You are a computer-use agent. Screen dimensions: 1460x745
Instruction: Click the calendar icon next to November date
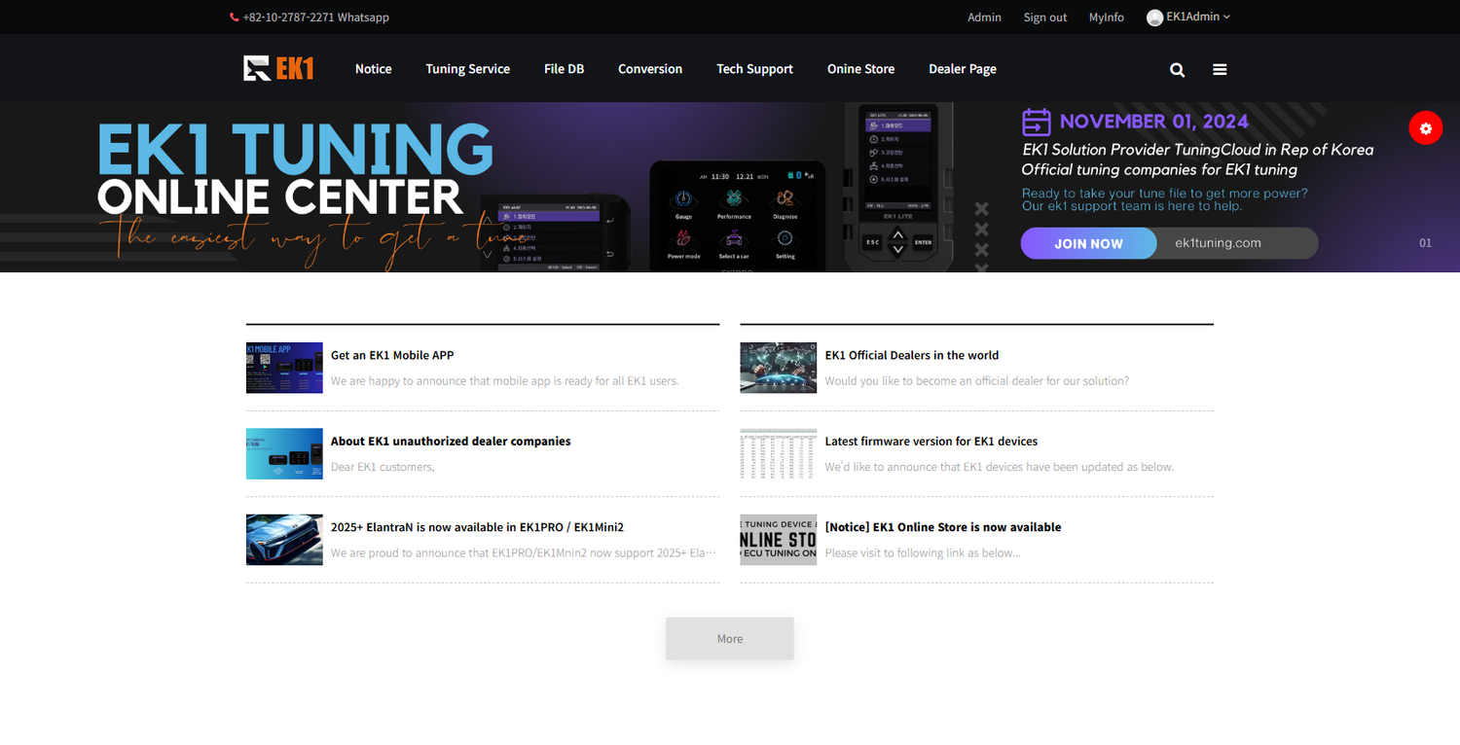coord(1036,122)
